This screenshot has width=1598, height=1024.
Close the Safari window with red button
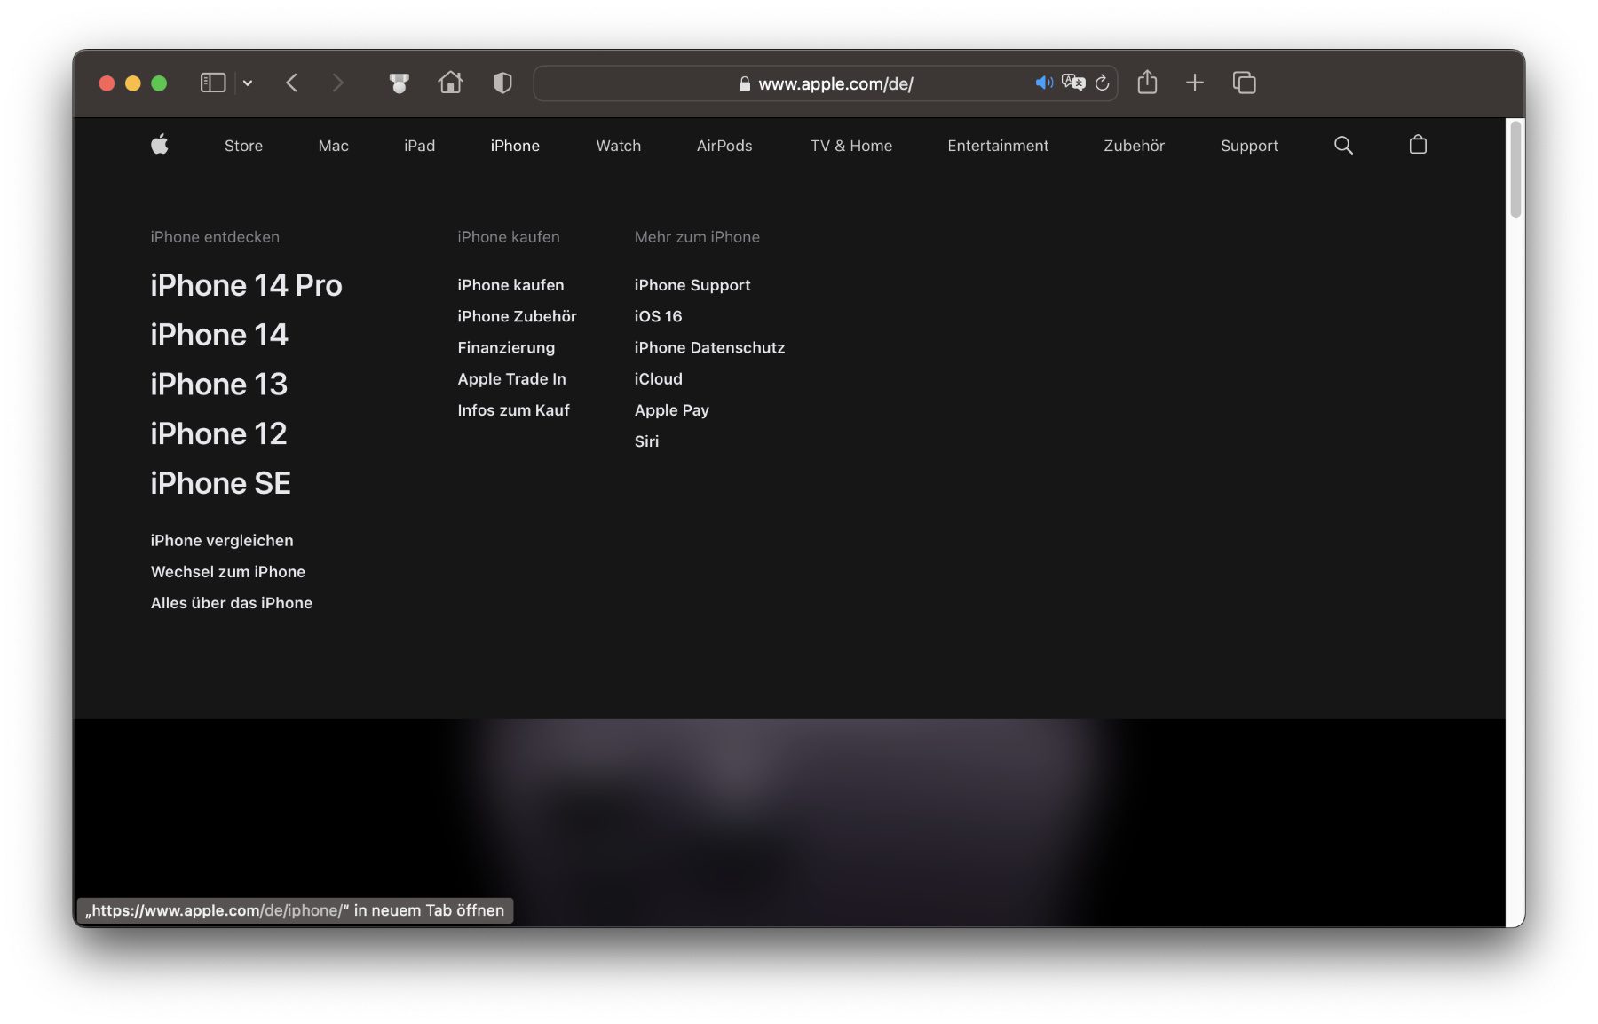point(107,83)
